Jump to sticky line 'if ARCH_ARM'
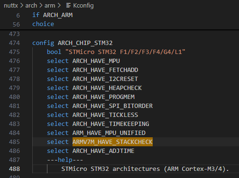The height and width of the screenshot is (178, 239). coord(53,15)
